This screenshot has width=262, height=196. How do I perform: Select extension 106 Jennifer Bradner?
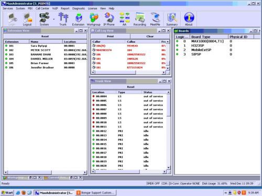tap(45, 67)
